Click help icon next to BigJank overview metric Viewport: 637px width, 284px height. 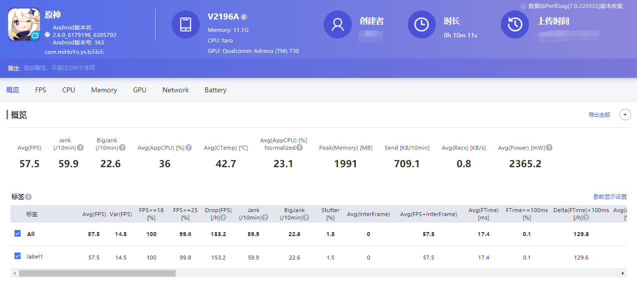(123, 148)
